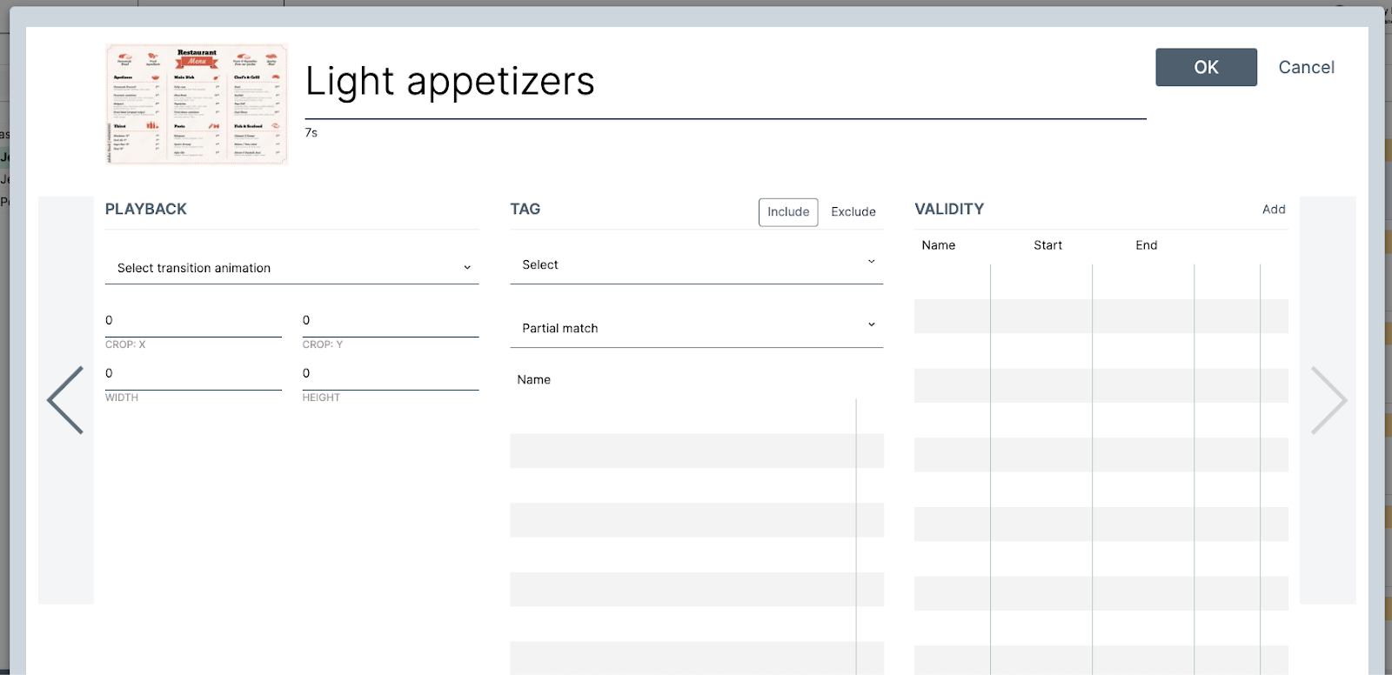Click the left arrow to go to previous item
1392x675 pixels.
(x=65, y=400)
